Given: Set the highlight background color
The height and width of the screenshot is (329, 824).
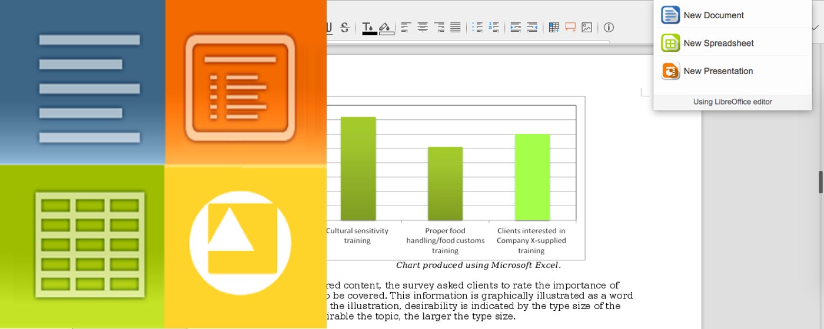Looking at the screenshot, I should click(386, 28).
